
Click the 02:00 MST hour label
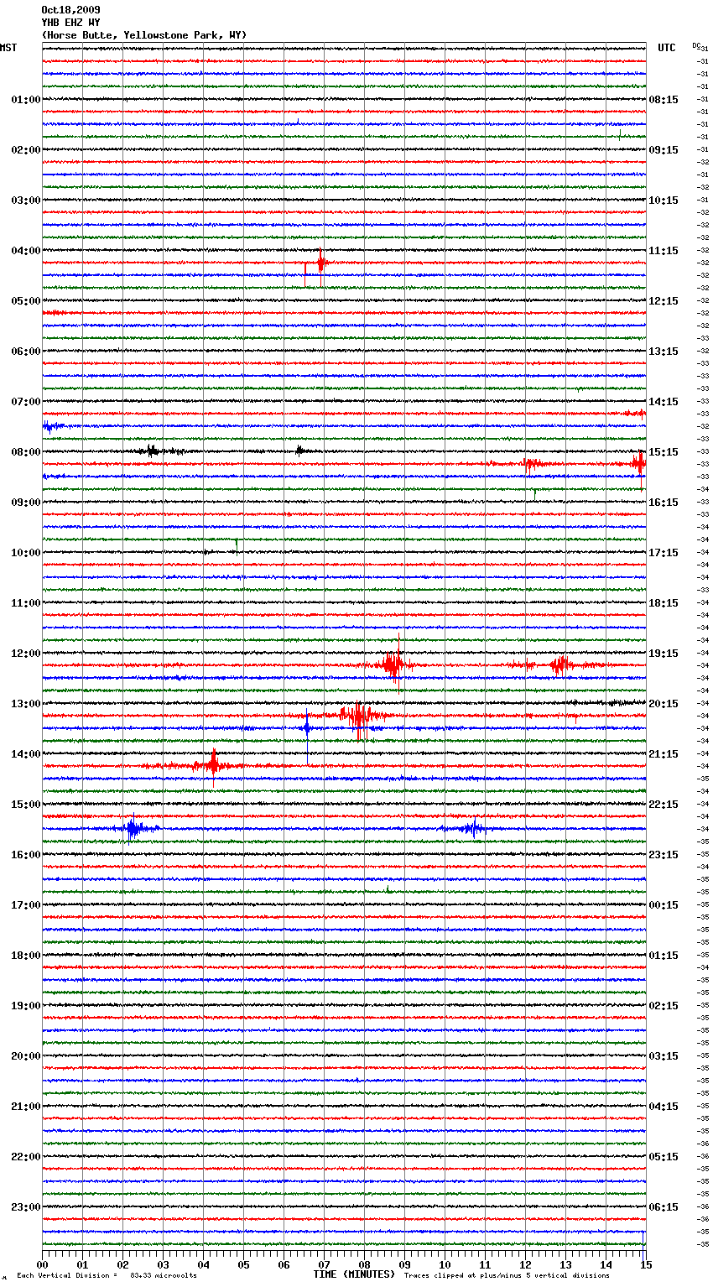25,150
